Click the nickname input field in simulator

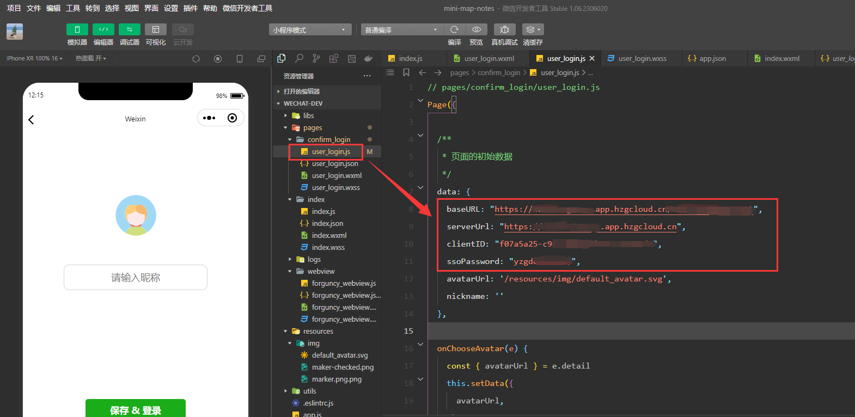pos(136,278)
